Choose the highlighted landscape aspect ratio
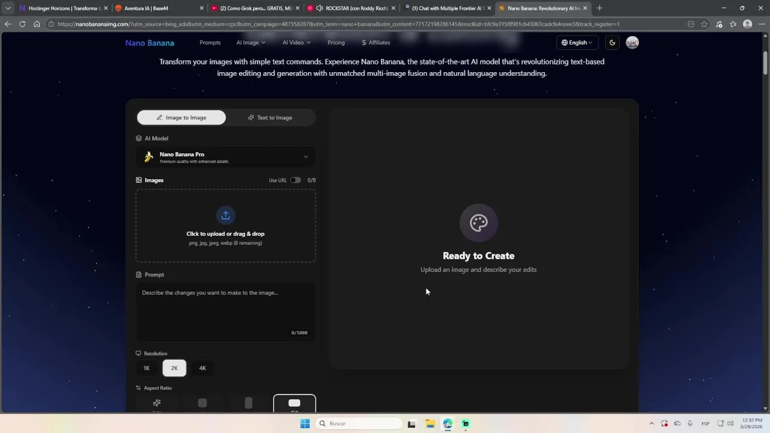The image size is (770, 433). coord(294,403)
